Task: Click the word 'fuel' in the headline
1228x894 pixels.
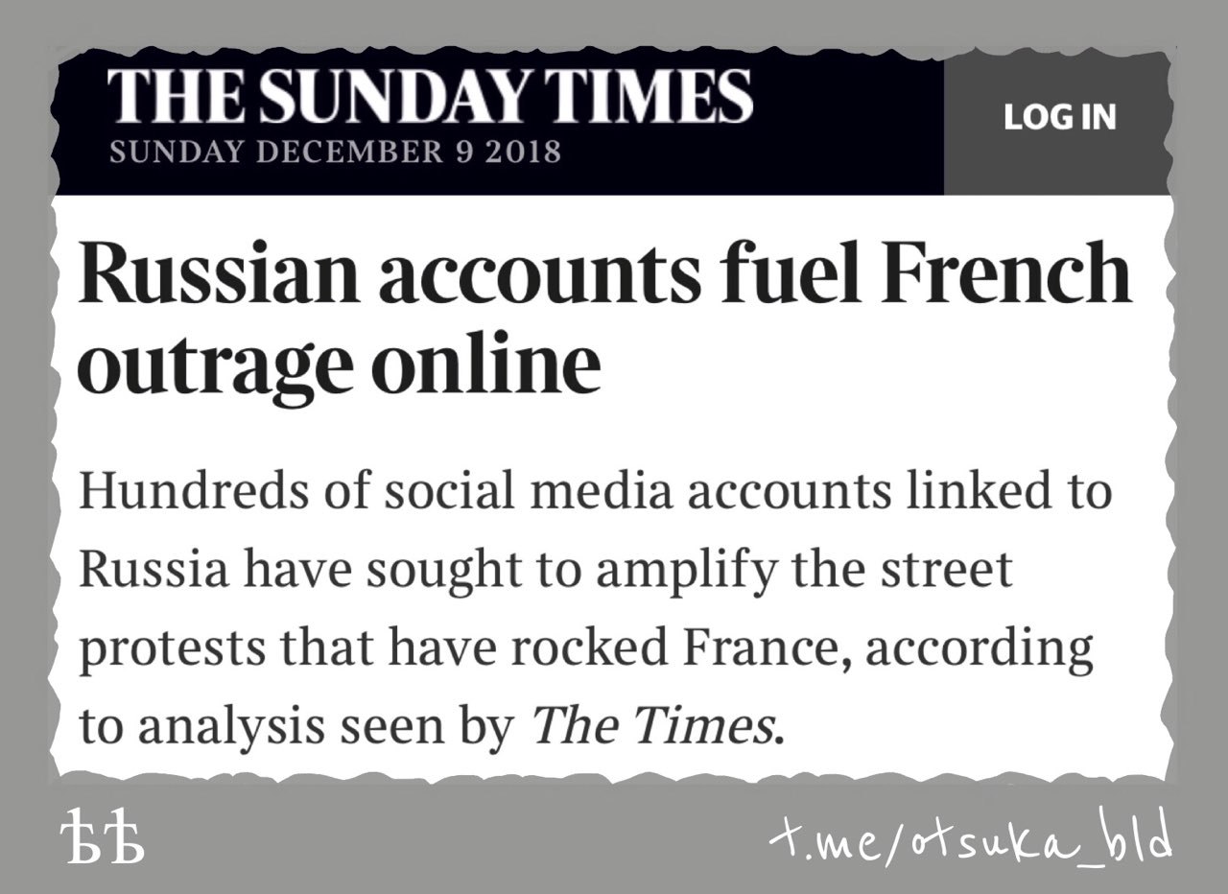Action: pos(780,273)
